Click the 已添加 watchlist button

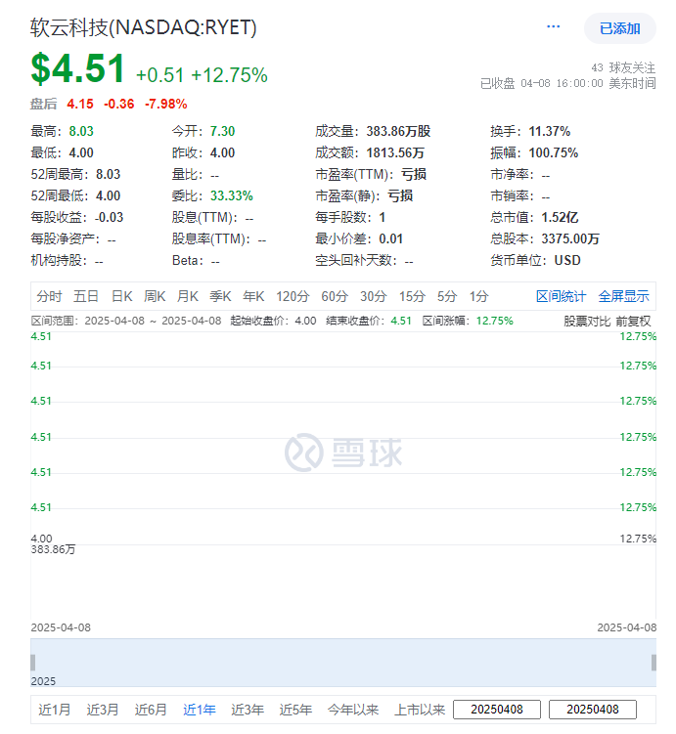point(619,28)
